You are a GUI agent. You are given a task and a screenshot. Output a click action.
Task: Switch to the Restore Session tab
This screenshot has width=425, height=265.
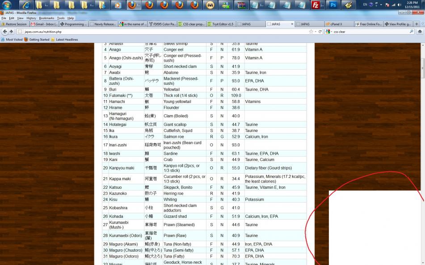click(14, 24)
